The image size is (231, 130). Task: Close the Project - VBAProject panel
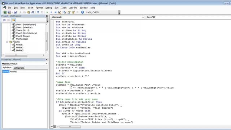click(x=47, y=16)
